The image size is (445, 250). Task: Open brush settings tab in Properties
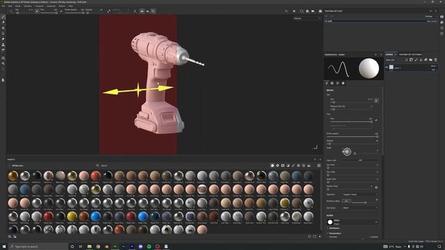coord(327,83)
